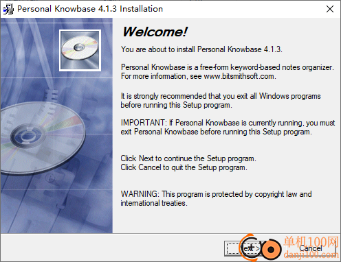
Task: Click the IMPORTANT notice paragraph
Action: click(x=228, y=128)
